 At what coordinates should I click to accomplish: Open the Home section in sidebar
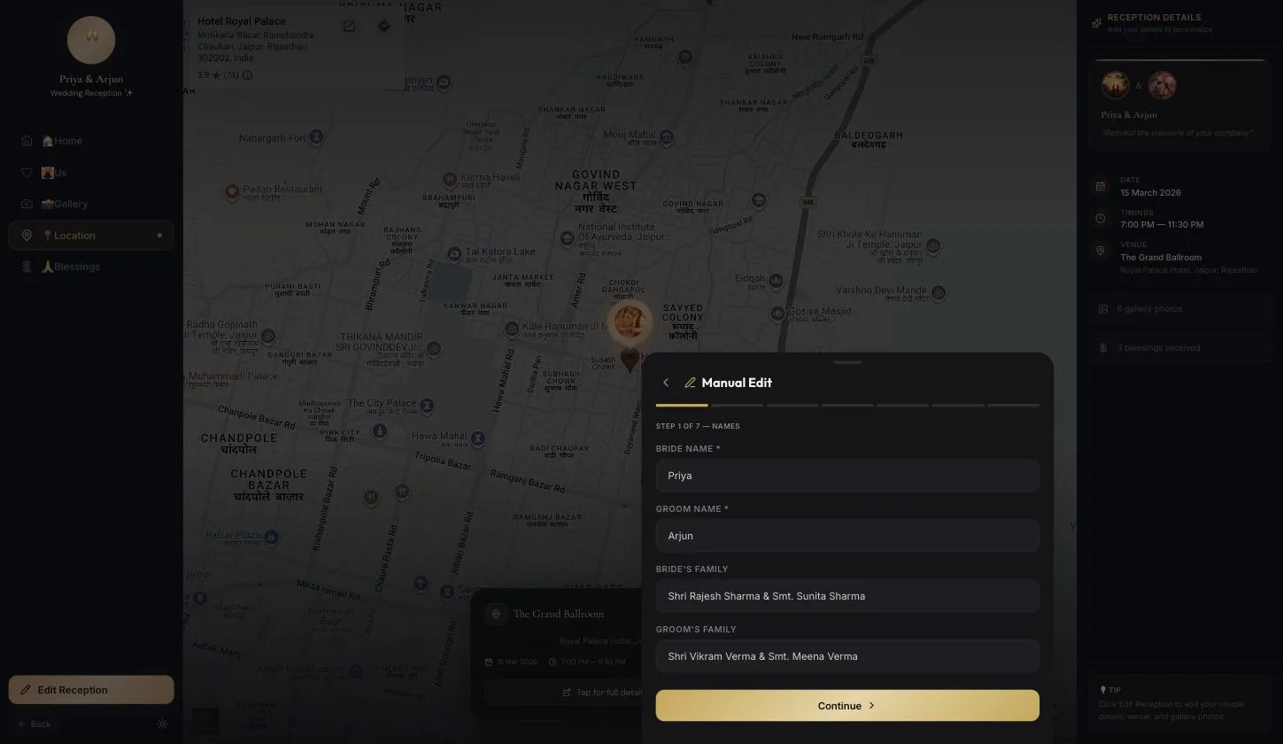pyautogui.click(x=91, y=141)
